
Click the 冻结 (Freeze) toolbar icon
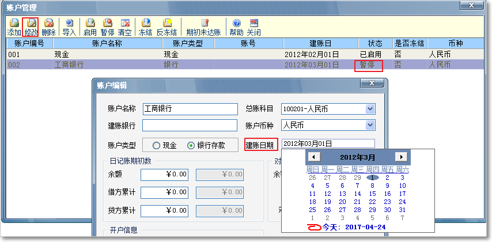146,27
